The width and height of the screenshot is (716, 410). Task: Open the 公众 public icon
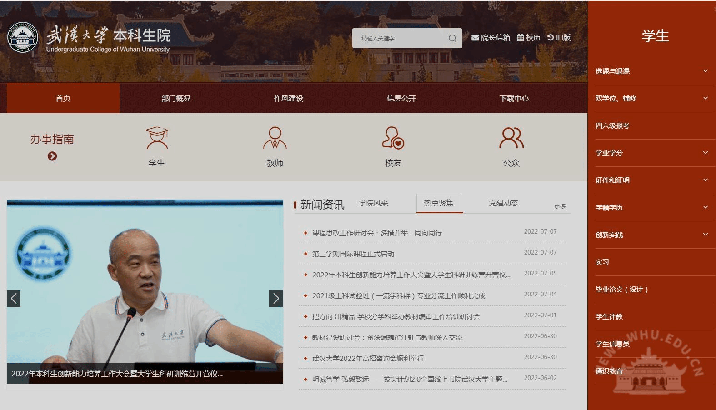(x=511, y=138)
